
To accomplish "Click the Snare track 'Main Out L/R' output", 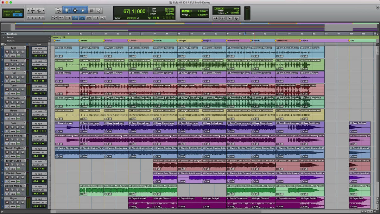I will point(39,64).
